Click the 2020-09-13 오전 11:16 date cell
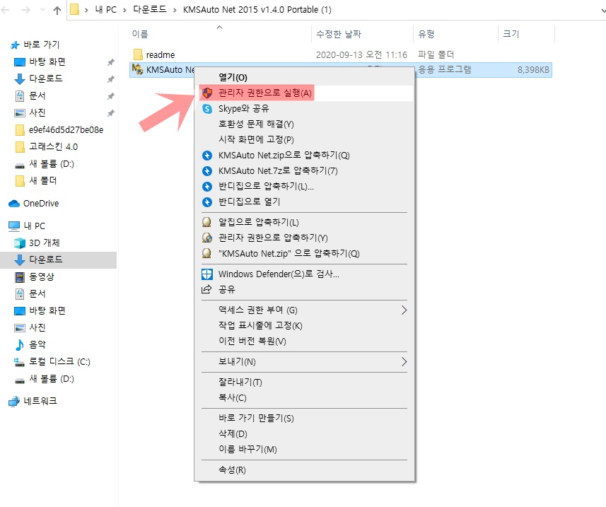The image size is (606, 507). 361,55
